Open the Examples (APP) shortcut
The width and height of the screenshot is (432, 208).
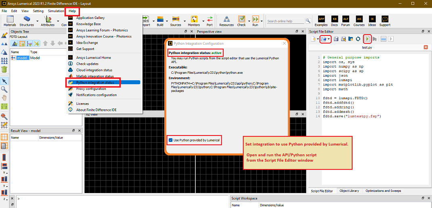[321, 19]
